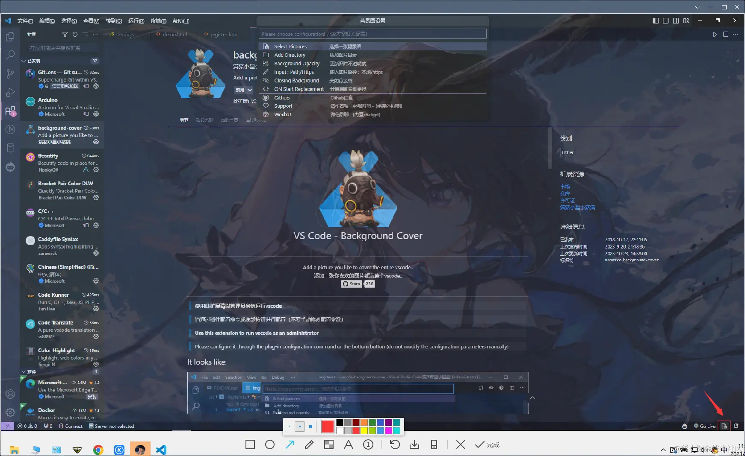This screenshot has width=745, height=456.
Task: Click the Other category tag
Action: click(568, 152)
